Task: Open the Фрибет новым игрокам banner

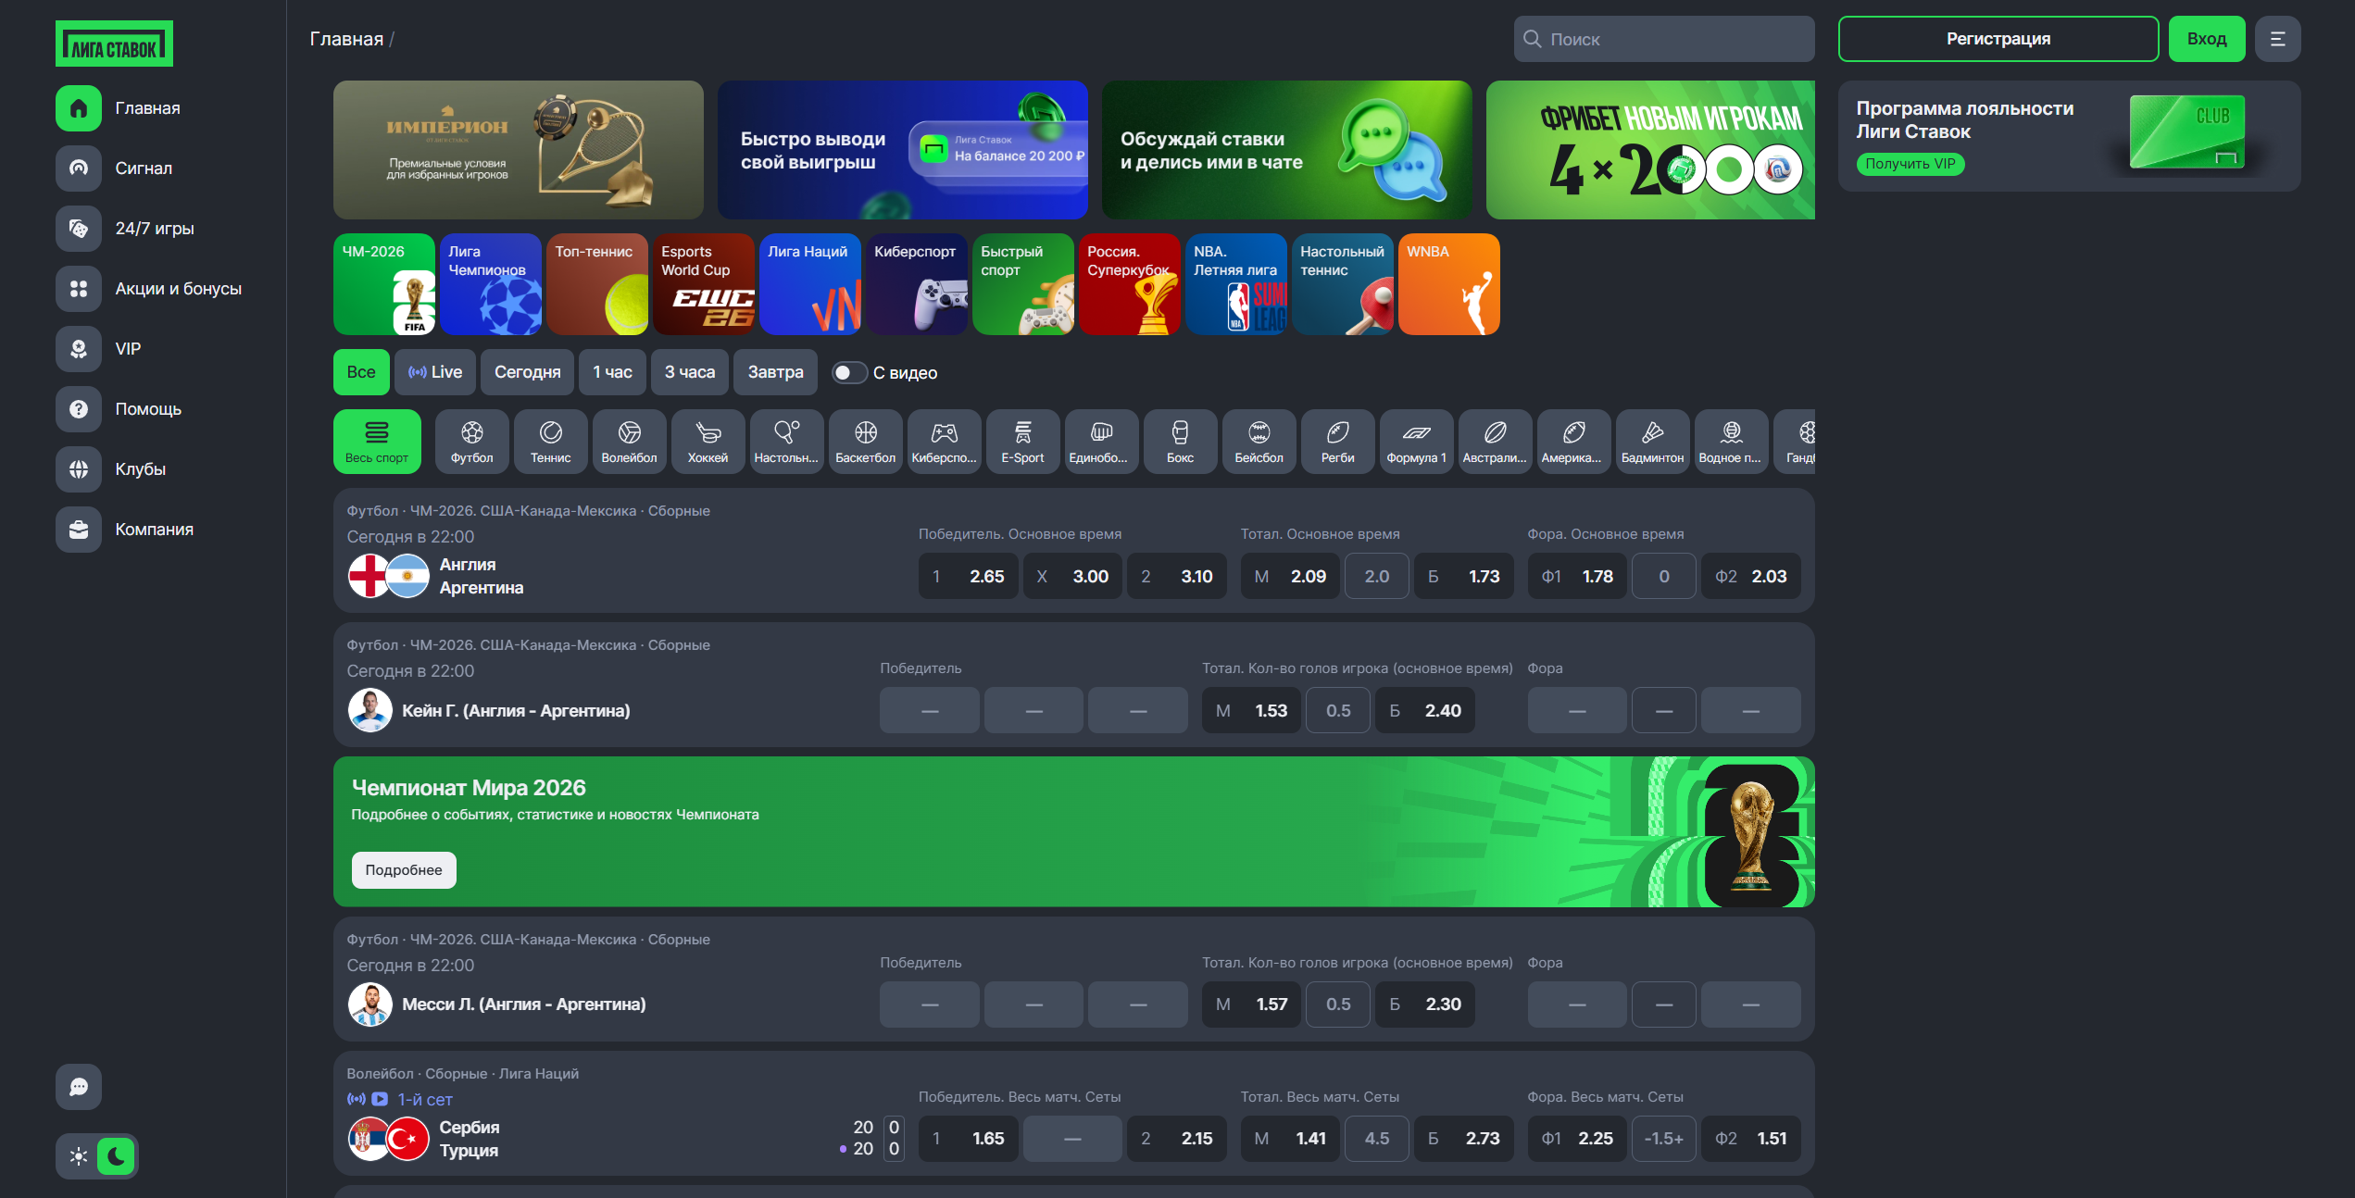Action: point(1650,150)
